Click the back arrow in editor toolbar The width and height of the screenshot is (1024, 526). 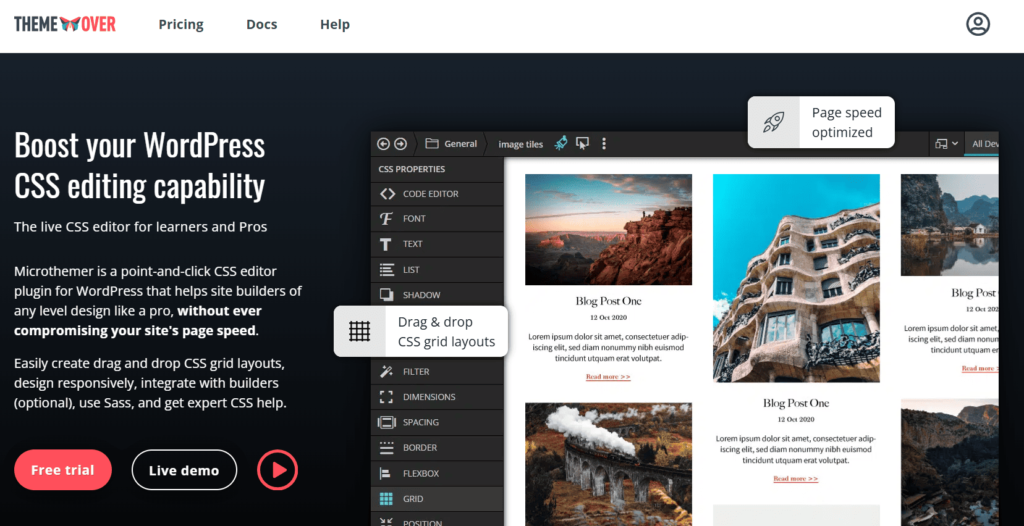[x=383, y=144]
